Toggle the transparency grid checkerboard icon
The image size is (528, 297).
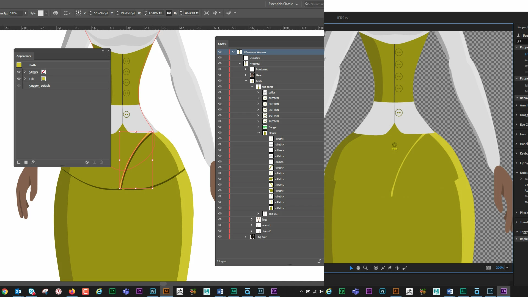click(x=488, y=268)
